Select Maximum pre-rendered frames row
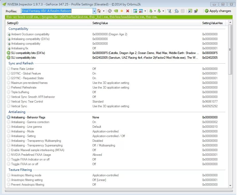This screenshot has height=195, width=237. [x=116, y=83]
